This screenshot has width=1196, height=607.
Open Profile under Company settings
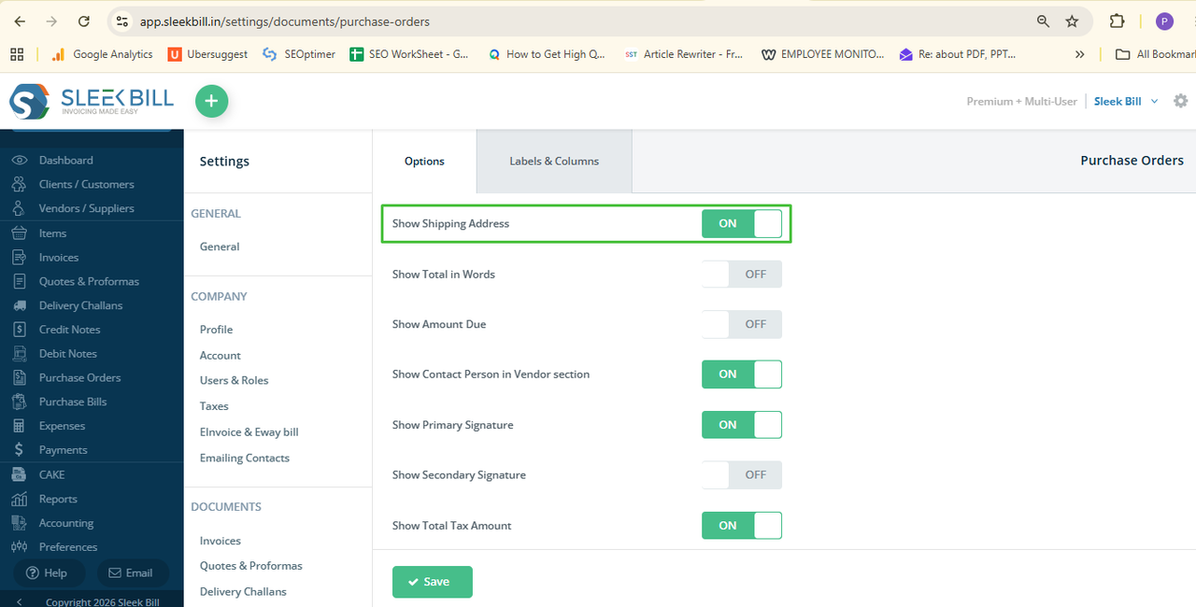click(x=216, y=330)
